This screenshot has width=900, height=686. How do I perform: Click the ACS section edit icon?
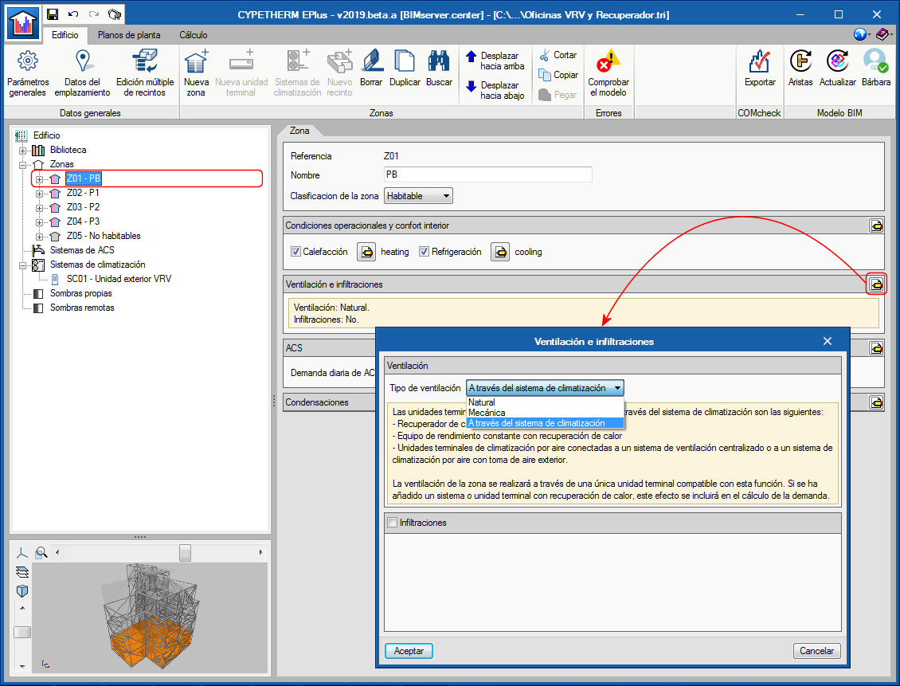876,348
